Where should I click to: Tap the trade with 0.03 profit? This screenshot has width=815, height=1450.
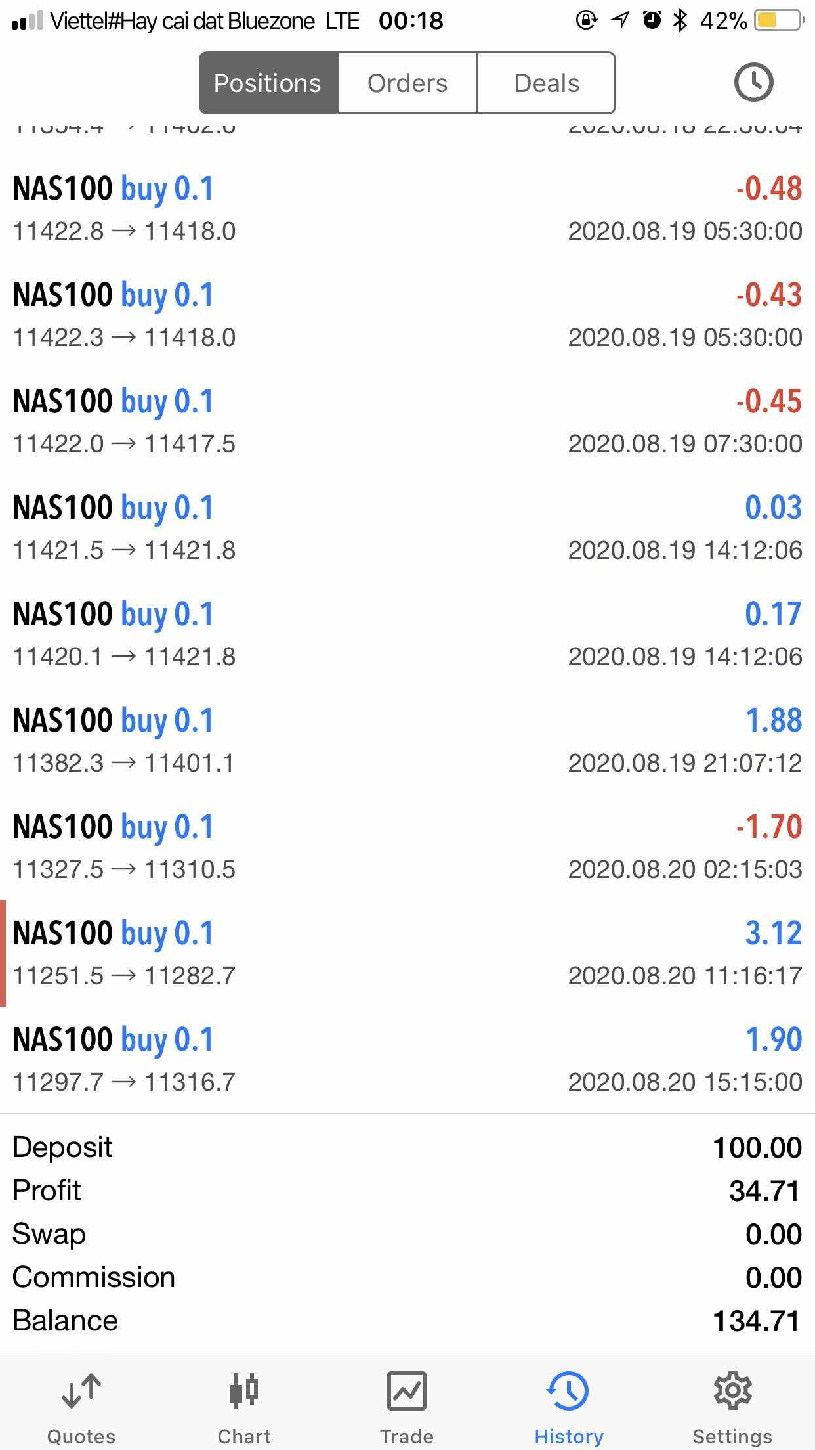407,527
